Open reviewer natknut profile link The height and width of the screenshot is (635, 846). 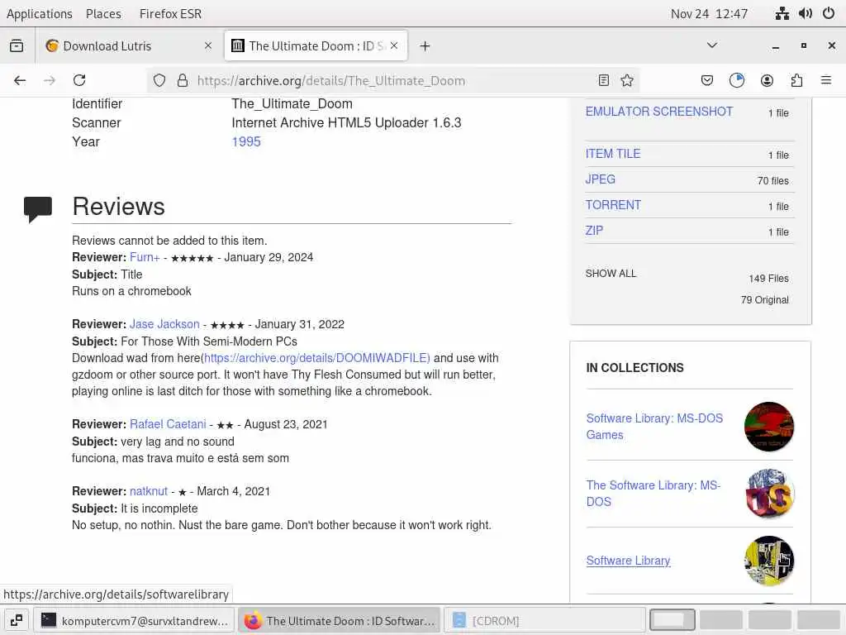tap(149, 491)
